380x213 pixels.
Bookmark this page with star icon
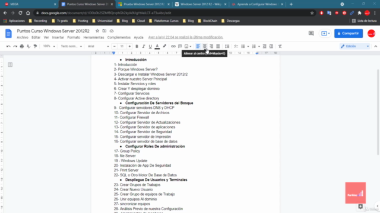312,13
